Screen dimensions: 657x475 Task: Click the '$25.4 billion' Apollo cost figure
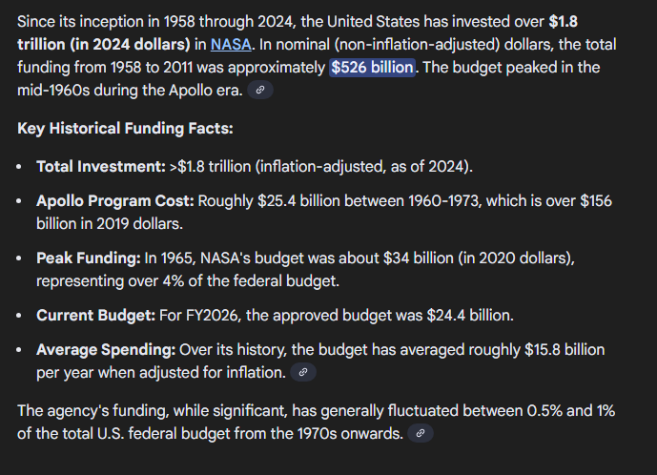302,201
